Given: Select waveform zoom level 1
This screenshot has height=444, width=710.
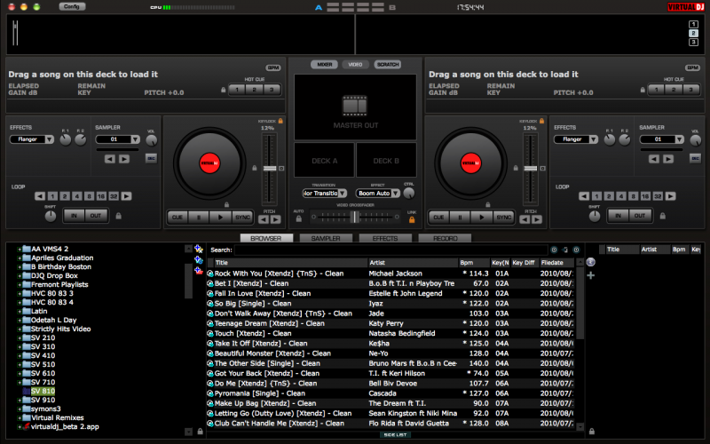Looking at the screenshot, I should (693, 24).
